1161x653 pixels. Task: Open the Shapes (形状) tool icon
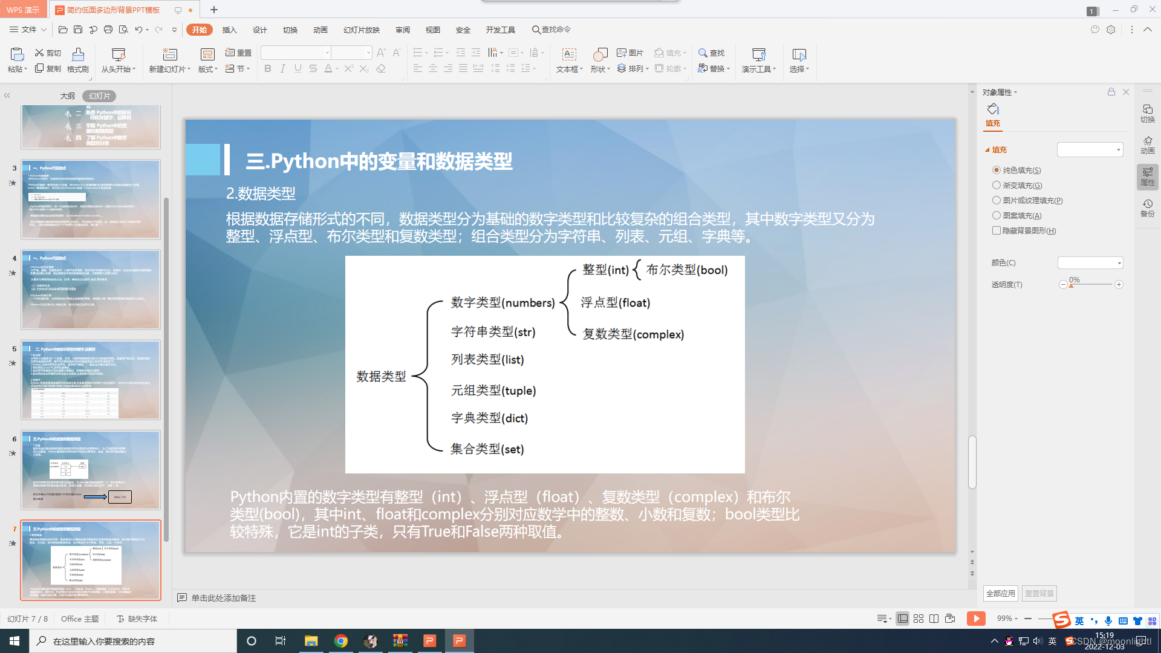coord(599,54)
